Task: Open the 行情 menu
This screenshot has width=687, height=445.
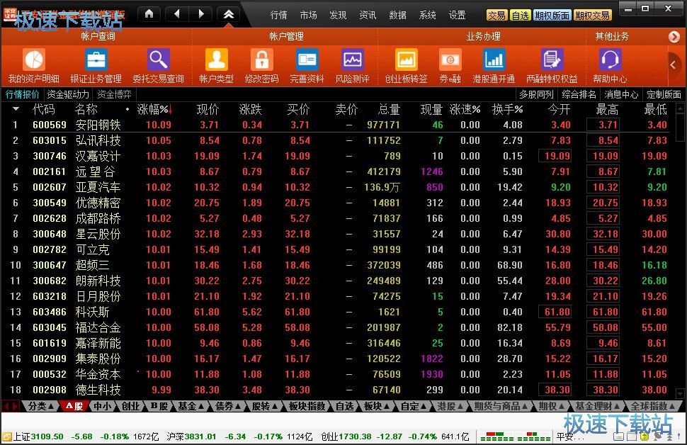Action: [x=278, y=16]
